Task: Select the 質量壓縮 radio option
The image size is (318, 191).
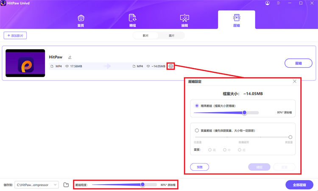Action: [x=197, y=130]
